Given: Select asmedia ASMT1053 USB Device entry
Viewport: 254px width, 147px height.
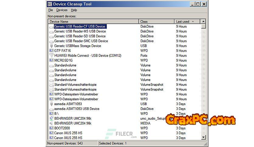Looking at the screenshot, I should (x=77, y=109).
